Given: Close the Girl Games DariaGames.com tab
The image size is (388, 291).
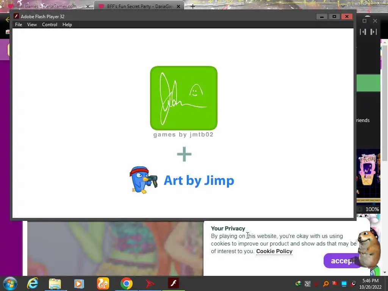Looking at the screenshot, I should [x=88, y=6].
